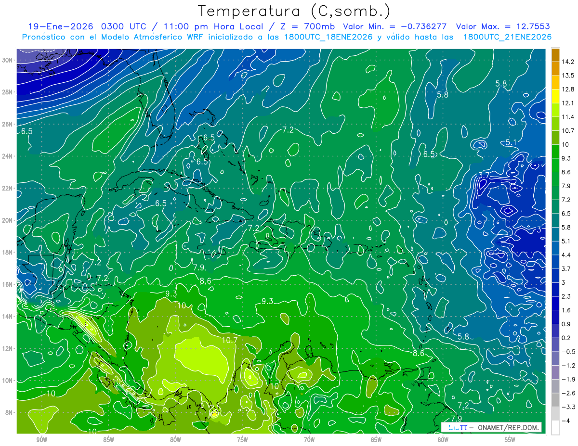
Task: Click the latitude axis label '12N'
Action: coord(8,348)
